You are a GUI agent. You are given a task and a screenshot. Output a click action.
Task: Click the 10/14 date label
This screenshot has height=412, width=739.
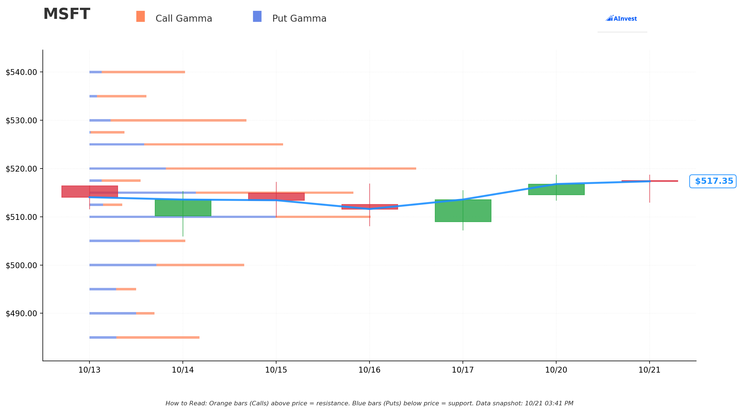183,370
